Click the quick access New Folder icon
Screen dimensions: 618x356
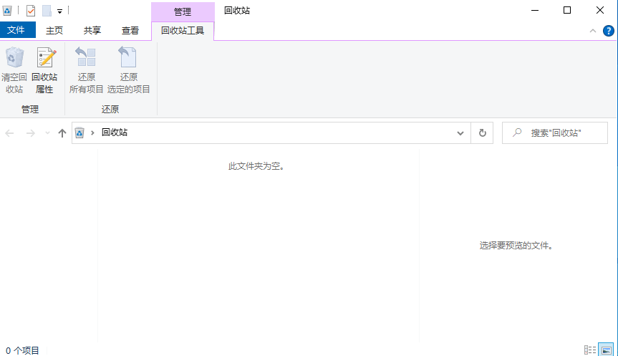pyautogui.click(x=47, y=11)
